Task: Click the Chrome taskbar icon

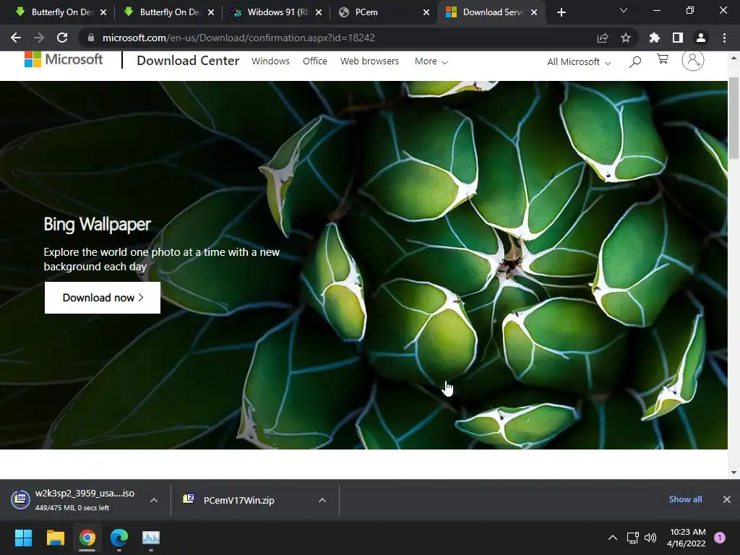Action: (87, 538)
